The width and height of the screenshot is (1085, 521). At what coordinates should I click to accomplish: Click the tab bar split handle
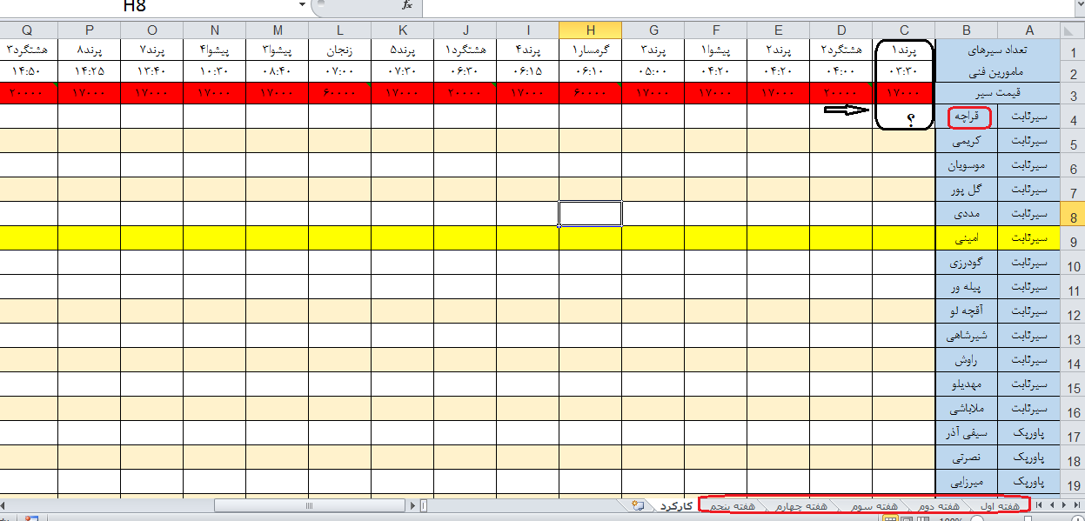(x=424, y=505)
